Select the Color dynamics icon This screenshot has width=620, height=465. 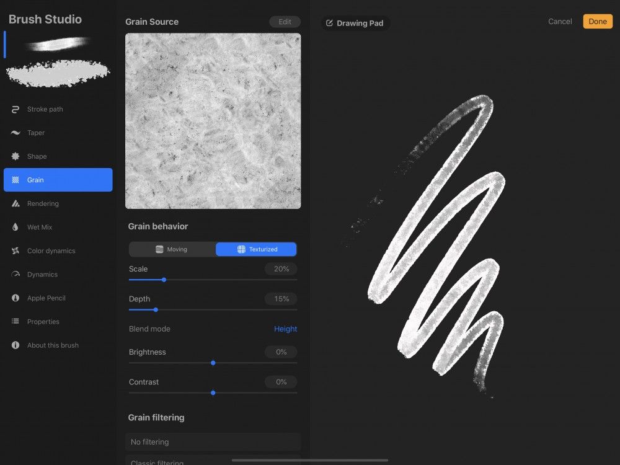click(15, 250)
